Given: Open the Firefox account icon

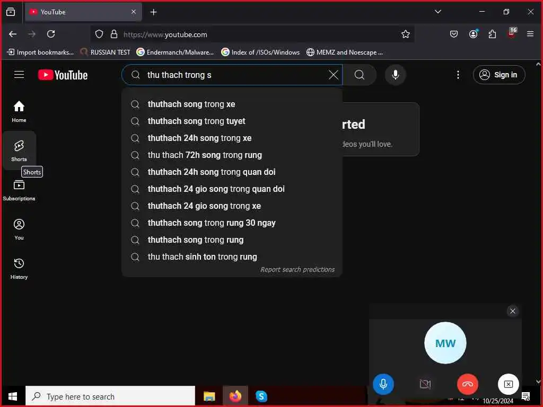Looking at the screenshot, I should (x=473, y=34).
